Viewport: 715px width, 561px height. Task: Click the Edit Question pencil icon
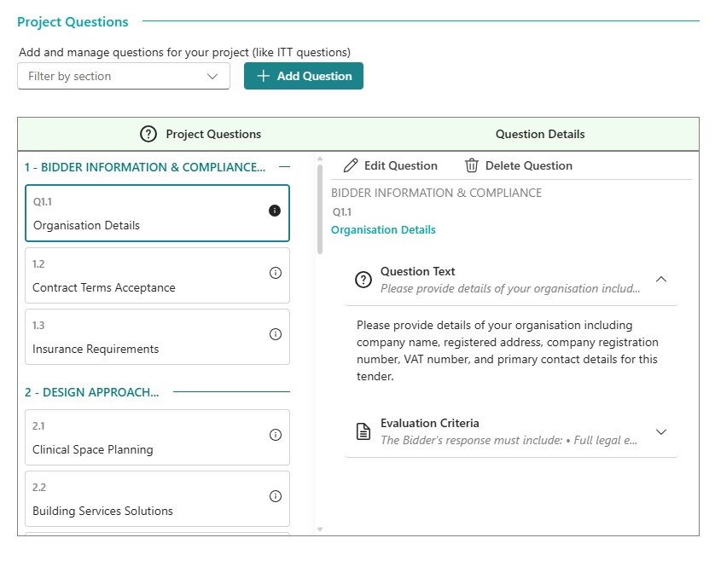click(x=350, y=165)
